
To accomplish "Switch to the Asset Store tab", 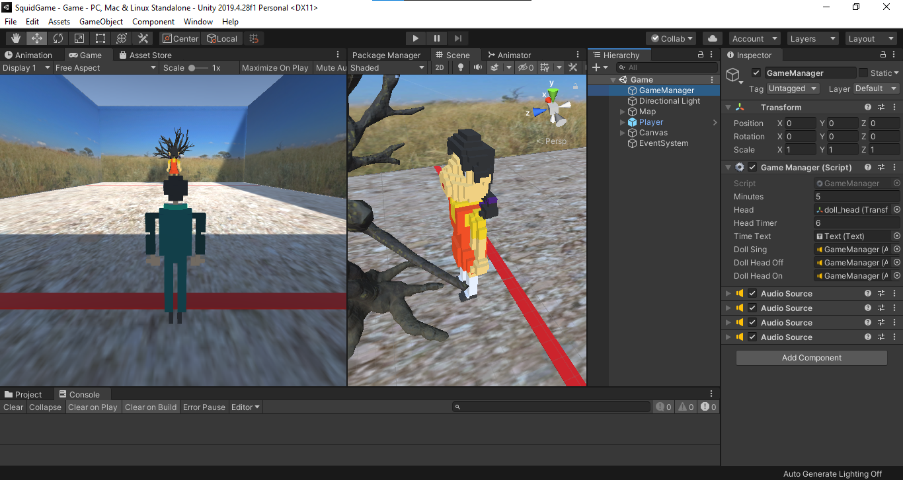I will (145, 55).
